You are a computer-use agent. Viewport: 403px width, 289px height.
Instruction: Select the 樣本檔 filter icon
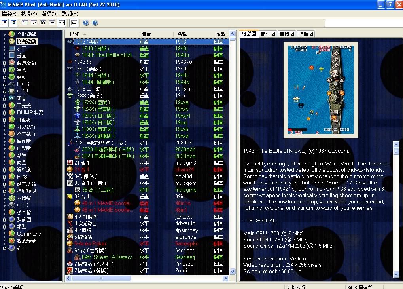(11, 212)
